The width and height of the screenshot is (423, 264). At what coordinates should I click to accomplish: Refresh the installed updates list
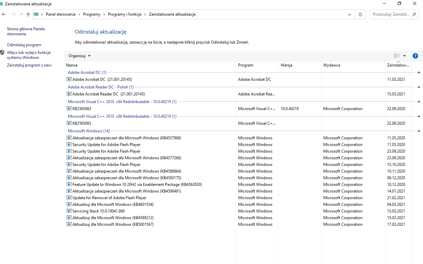pyautogui.click(x=360, y=14)
